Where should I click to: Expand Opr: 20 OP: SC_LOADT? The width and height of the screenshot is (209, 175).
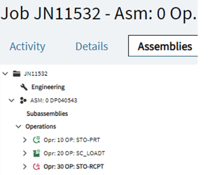click(25, 153)
